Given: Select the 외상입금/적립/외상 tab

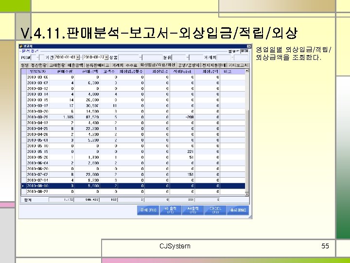Looking at the screenshot, I should click(157, 65).
